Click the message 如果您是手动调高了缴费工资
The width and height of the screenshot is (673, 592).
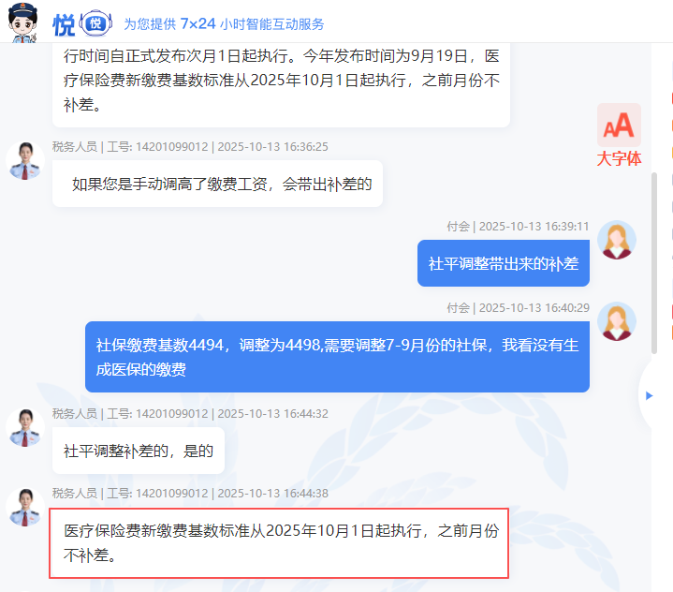tap(217, 184)
